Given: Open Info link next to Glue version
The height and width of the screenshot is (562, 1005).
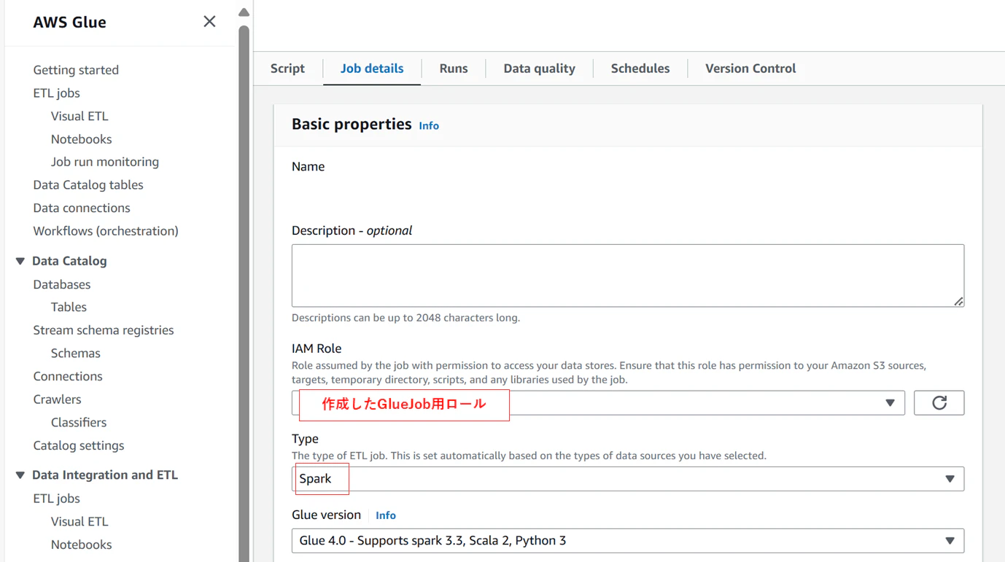Looking at the screenshot, I should [x=386, y=515].
